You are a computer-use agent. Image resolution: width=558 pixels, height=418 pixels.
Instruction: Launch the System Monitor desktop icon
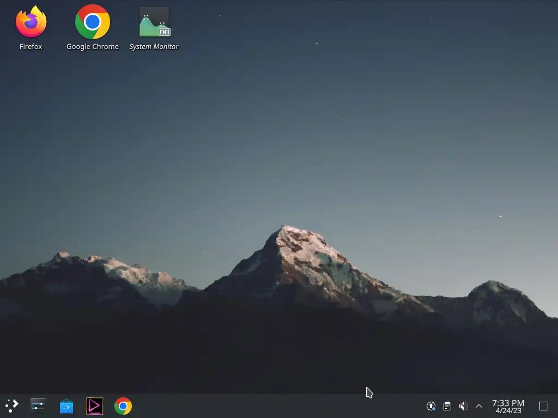pos(154,22)
